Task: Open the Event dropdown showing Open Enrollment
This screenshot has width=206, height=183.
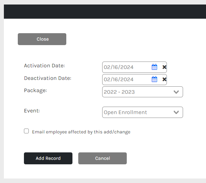Action: [x=143, y=112]
